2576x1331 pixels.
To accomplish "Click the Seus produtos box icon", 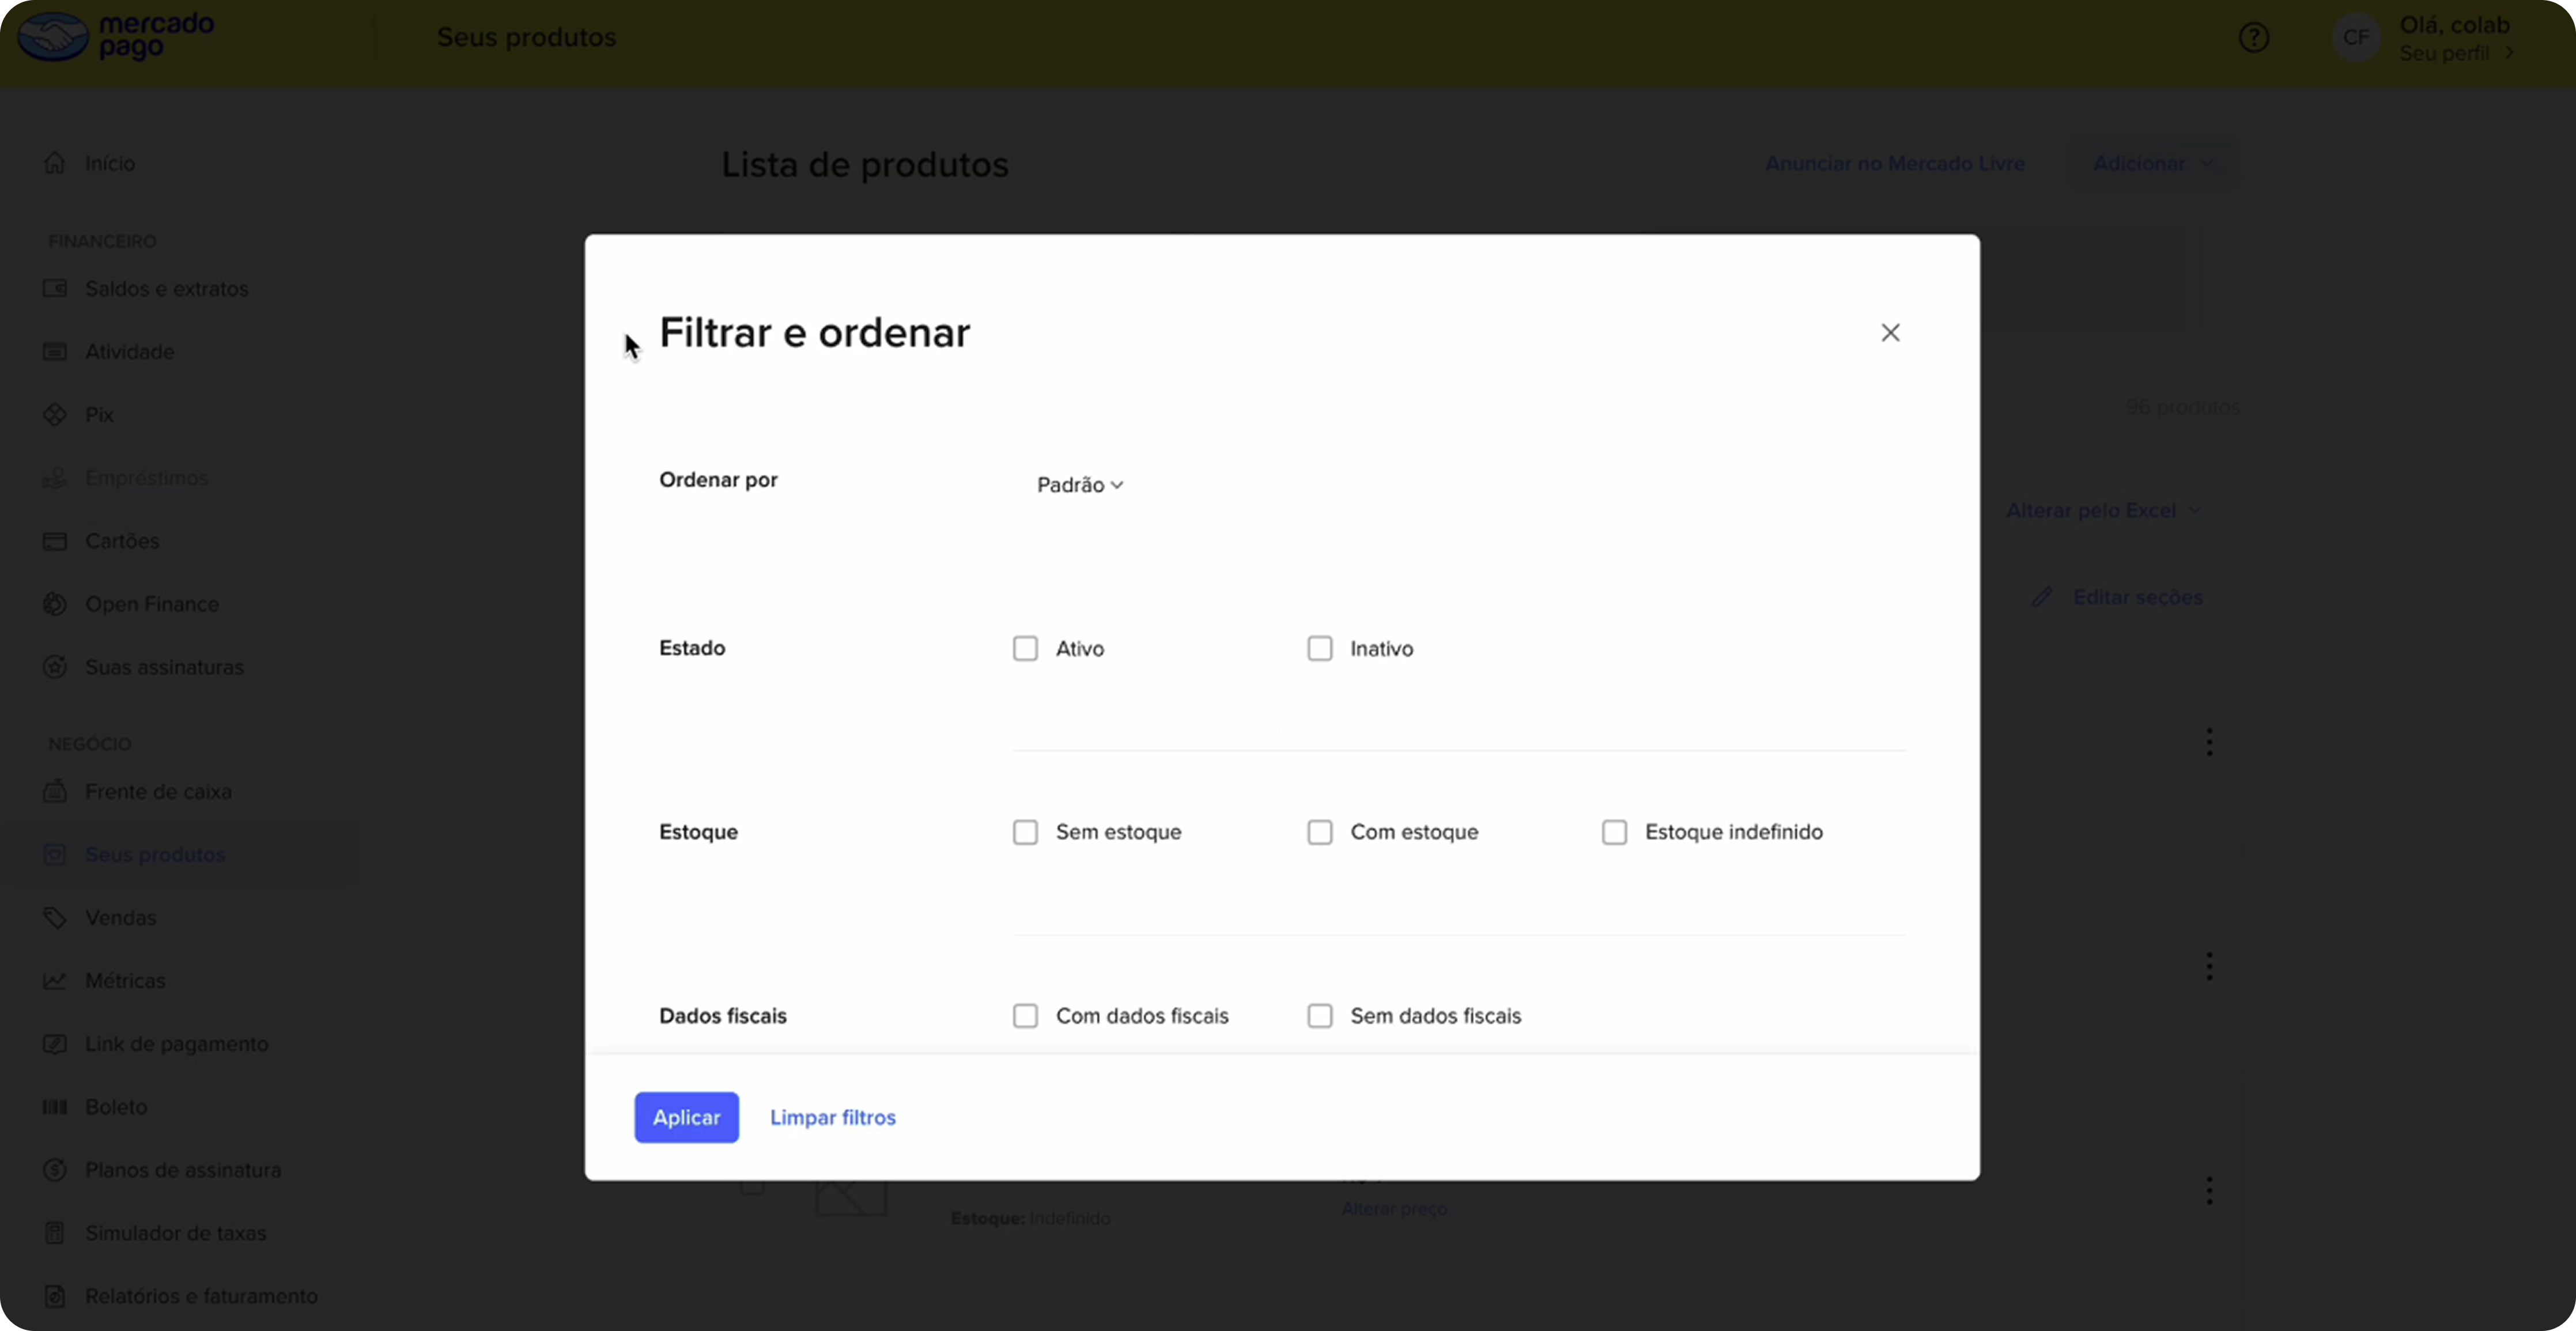I will [55, 855].
